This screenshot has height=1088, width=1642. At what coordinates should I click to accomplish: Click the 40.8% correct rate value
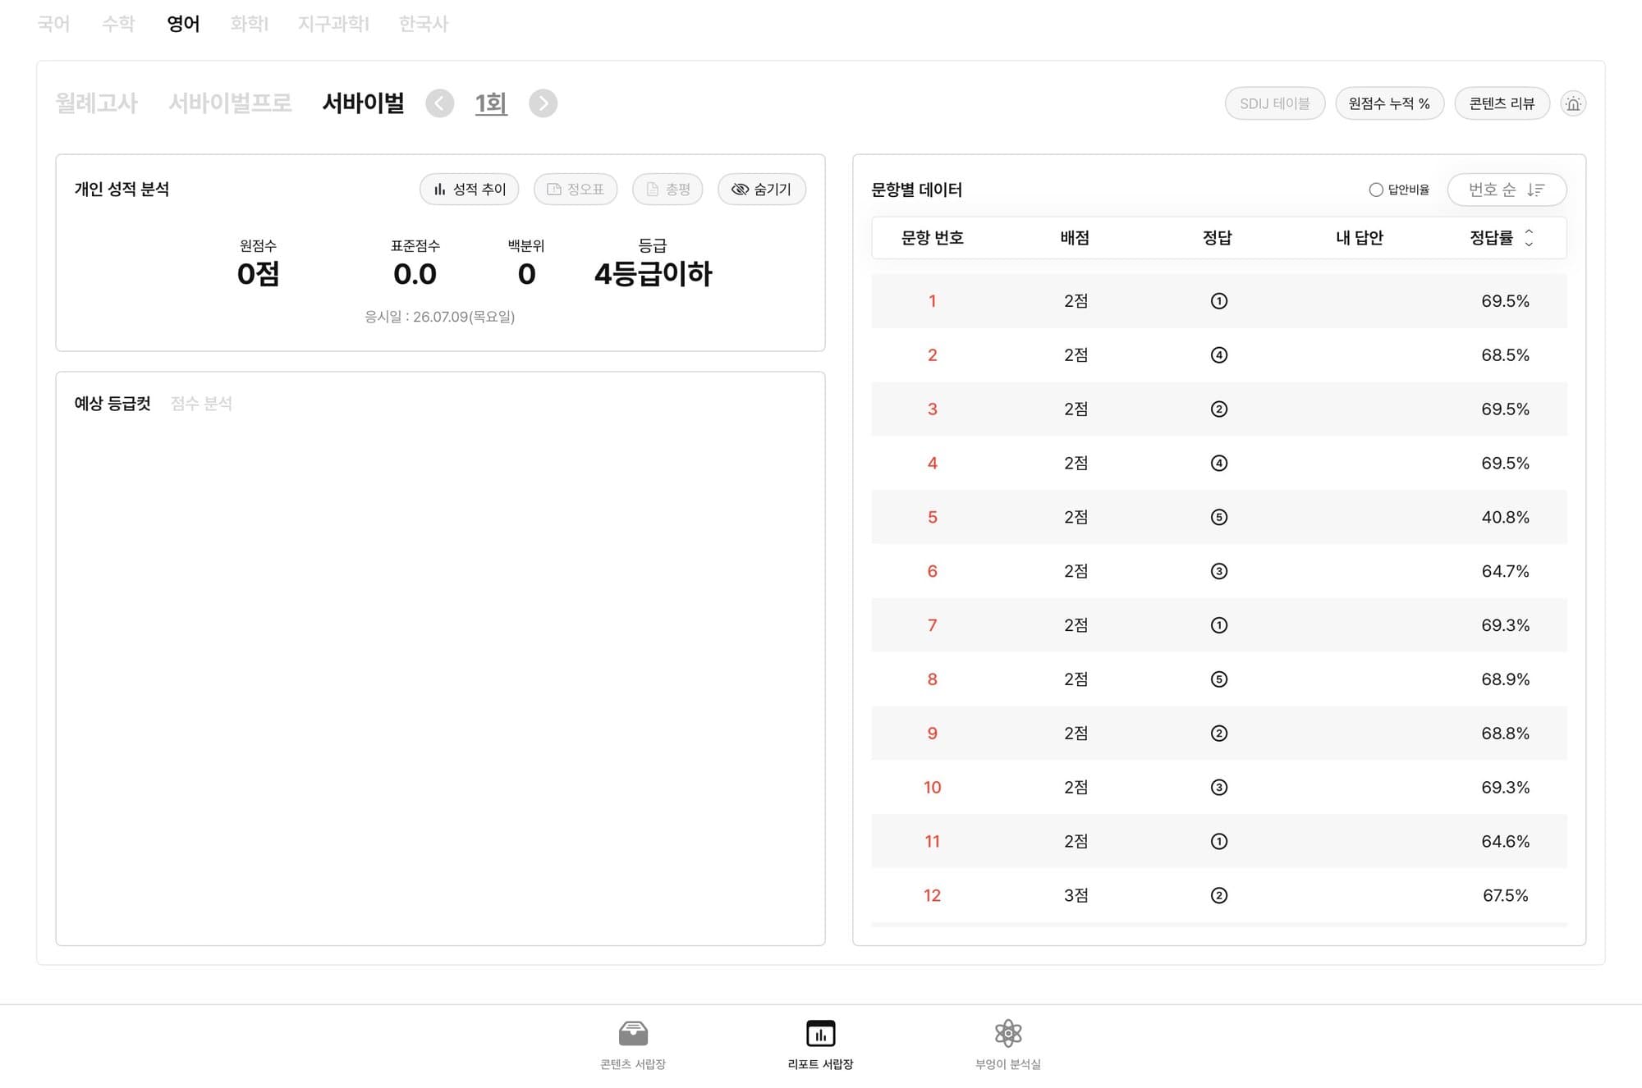(1505, 518)
